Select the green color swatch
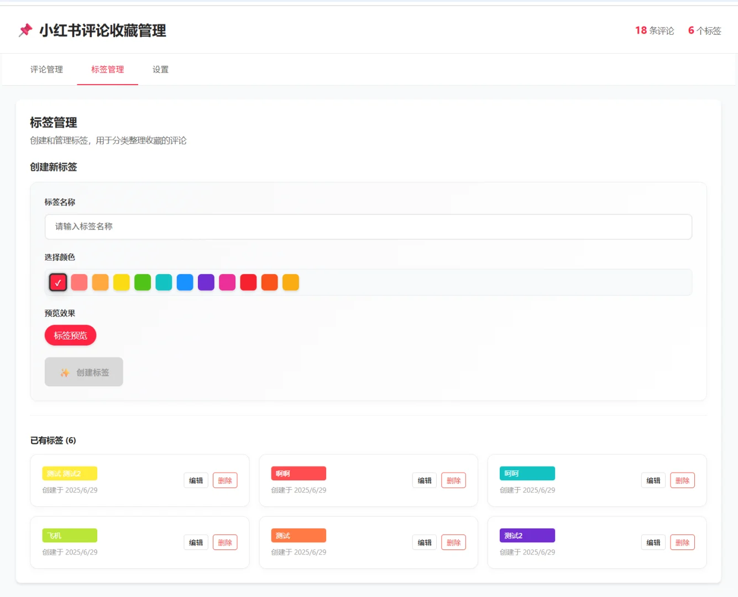 point(143,282)
